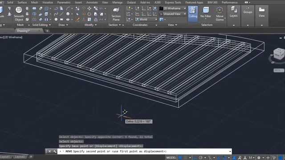Toggle grid display in status bar
Screen dimensions: 285x160
180,158
